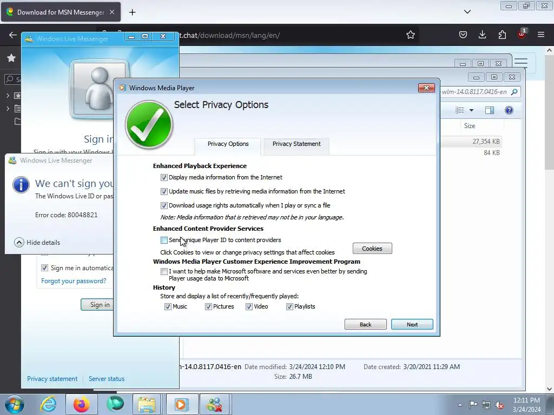The image size is (554, 415).
Task: Select the file row showing 27,354 KB
Action: 471,142
